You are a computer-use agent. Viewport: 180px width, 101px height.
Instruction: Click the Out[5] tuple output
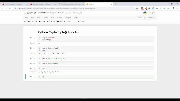(48, 72)
